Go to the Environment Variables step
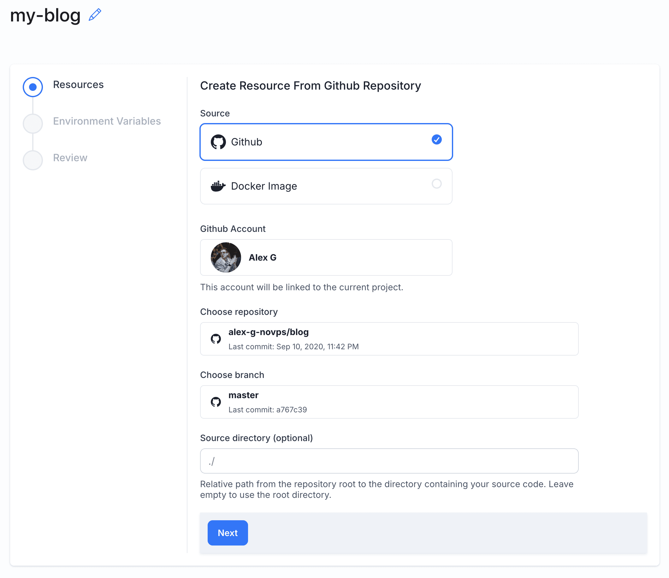 click(x=107, y=121)
